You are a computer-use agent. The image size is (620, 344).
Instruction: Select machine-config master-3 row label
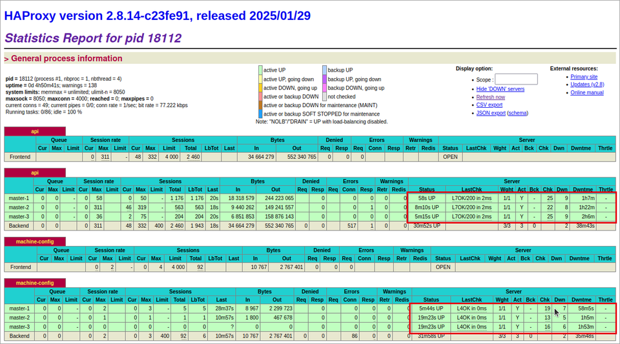pyautogui.click(x=19, y=327)
